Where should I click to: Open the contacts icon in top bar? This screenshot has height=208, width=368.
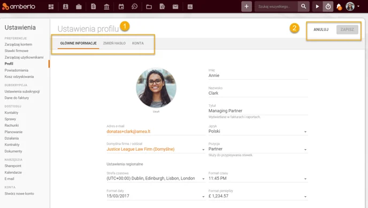[x=65, y=6]
